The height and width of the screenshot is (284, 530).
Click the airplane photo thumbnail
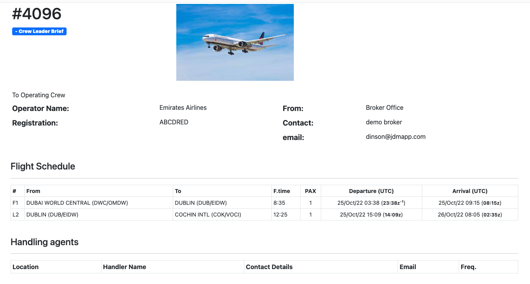click(x=235, y=42)
